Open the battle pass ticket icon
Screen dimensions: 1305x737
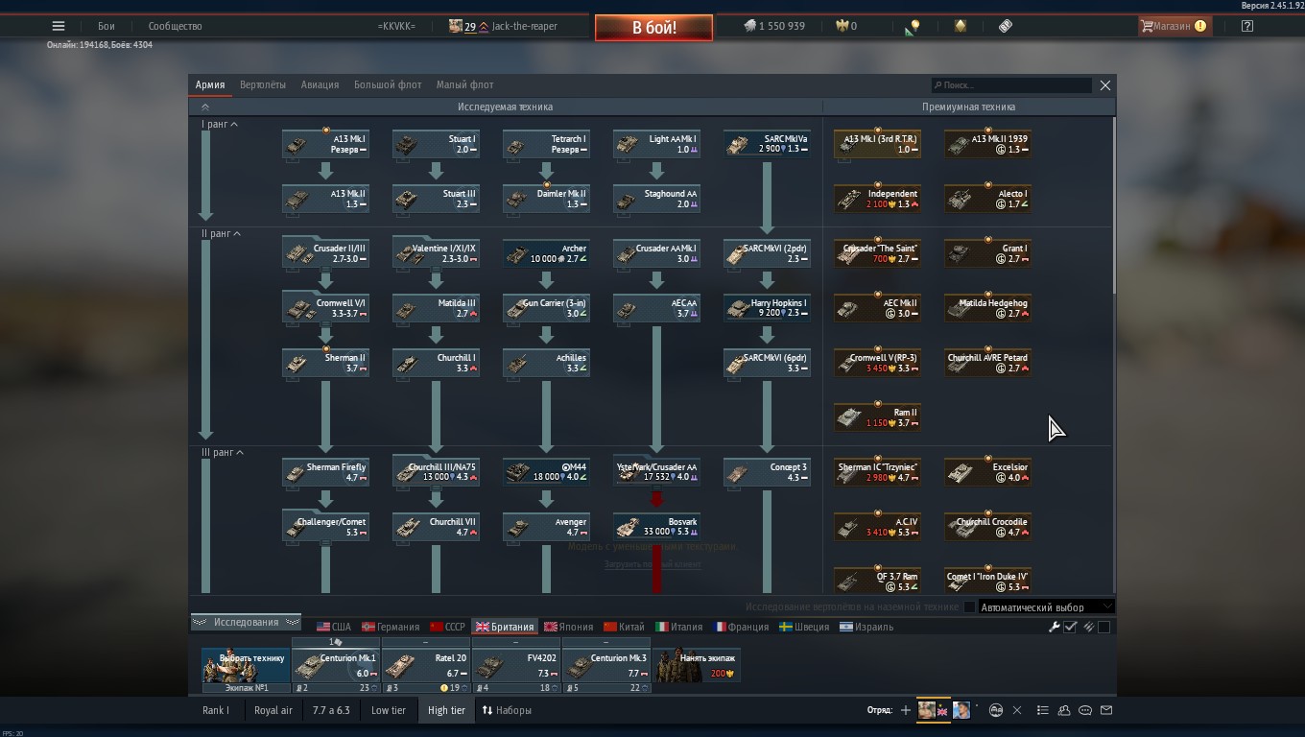click(x=1005, y=26)
